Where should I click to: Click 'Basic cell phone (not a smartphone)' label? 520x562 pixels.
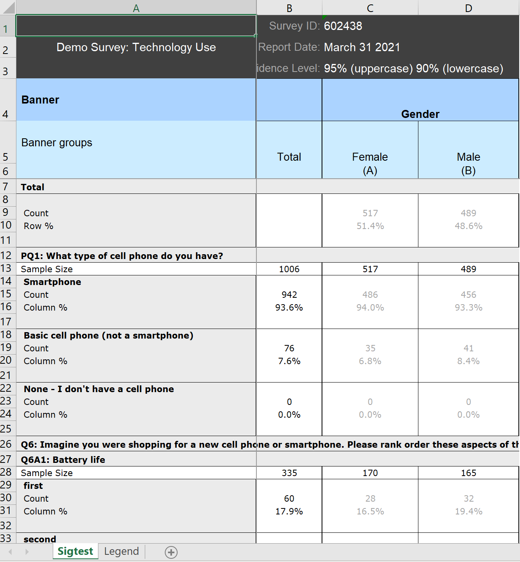point(108,335)
